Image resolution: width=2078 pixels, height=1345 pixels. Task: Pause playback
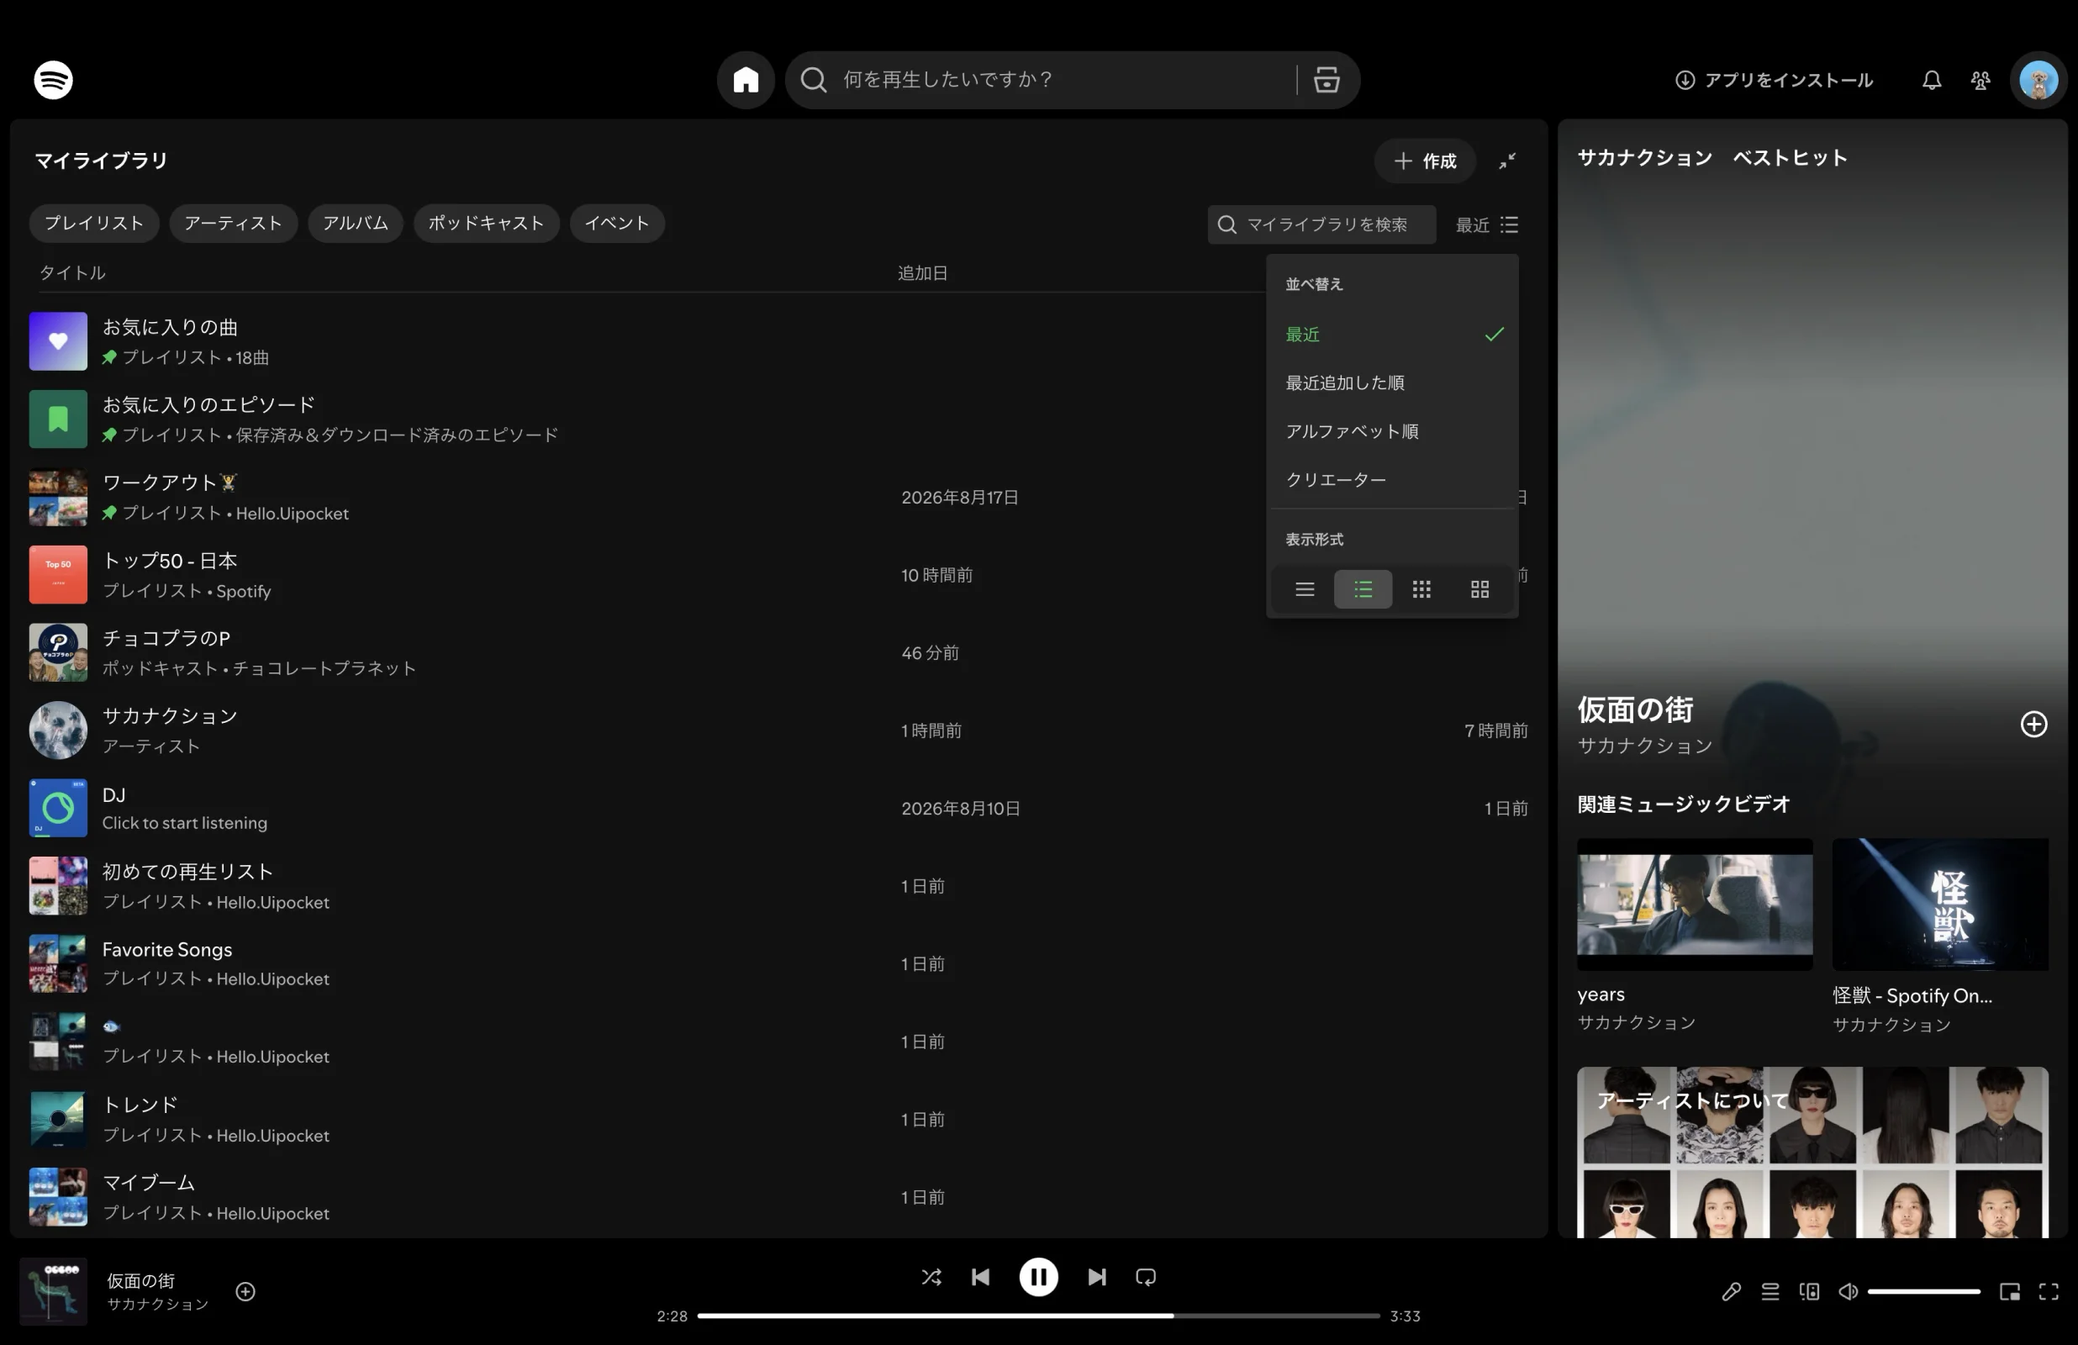pos(1038,1277)
